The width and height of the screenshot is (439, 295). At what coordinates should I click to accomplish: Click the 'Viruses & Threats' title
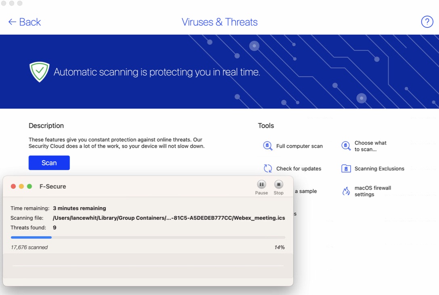point(219,22)
